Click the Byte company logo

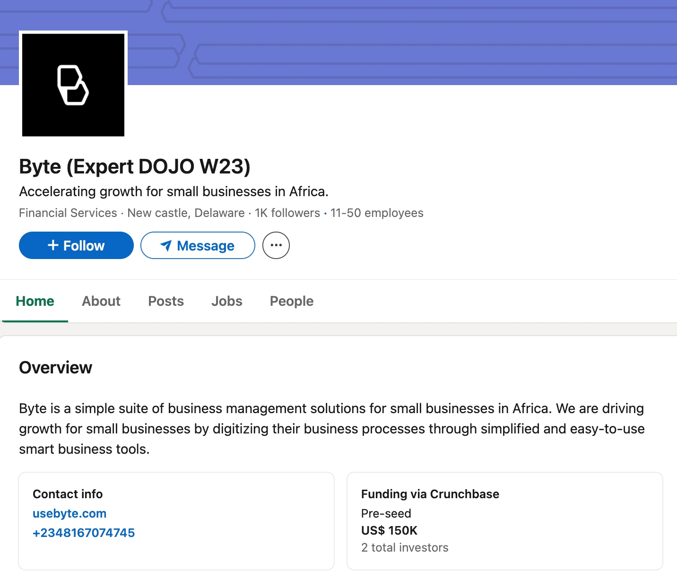tap(73, 85)
